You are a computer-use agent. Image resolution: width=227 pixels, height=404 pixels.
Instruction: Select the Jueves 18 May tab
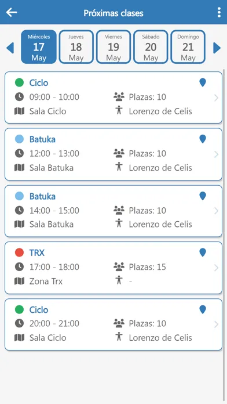[76, 47]
